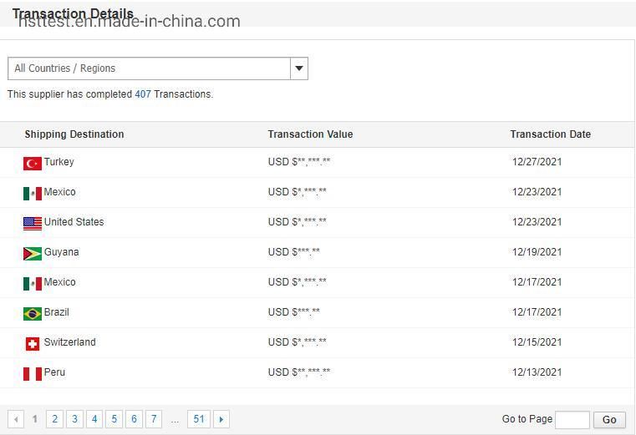This screenshot has width=636, height=435.
Task: Click the Peru row transaction value
Action: [x=299, y=372]
